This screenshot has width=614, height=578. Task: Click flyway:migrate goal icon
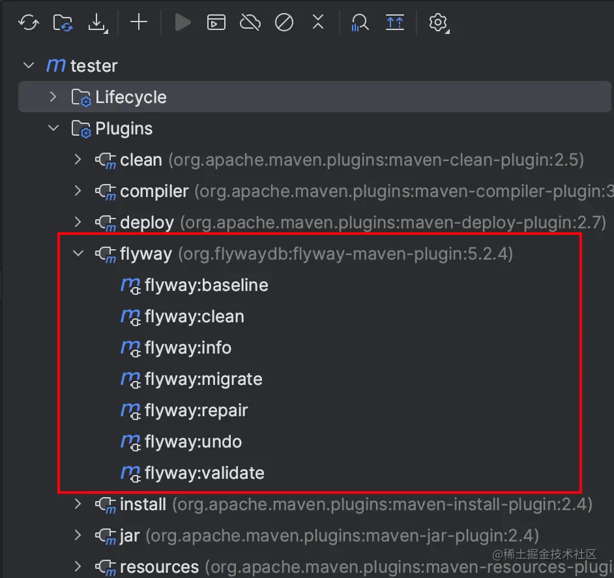tap(131, 380)
